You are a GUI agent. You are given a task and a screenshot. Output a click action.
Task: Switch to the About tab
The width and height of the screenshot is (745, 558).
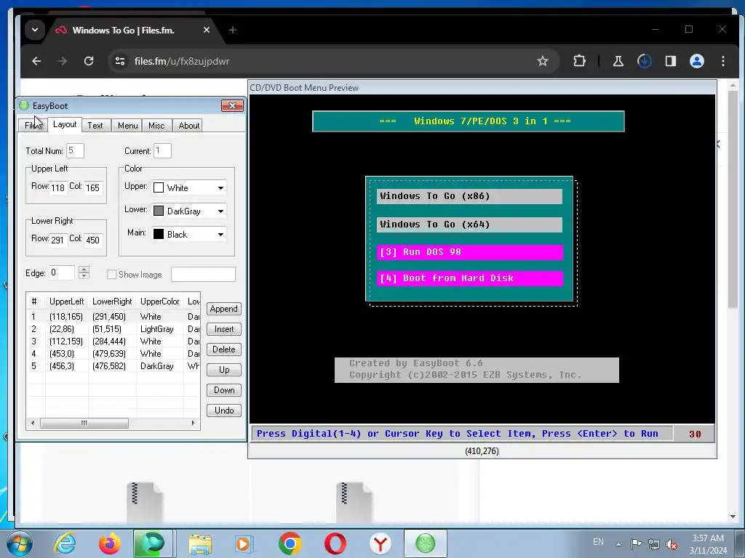click(x=188, y=125)
